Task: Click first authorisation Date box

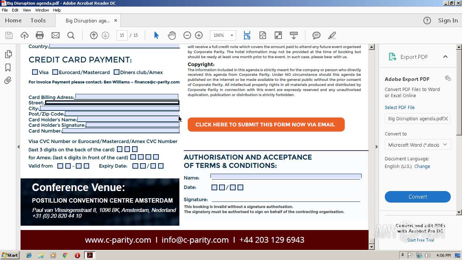Action: (214, 187)
